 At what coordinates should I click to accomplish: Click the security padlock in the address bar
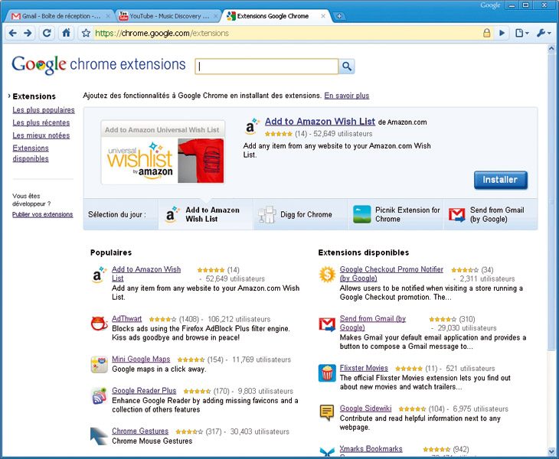(x=486, y=33)
